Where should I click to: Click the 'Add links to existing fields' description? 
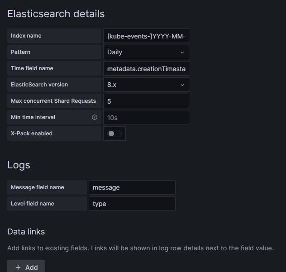(140, 248)
